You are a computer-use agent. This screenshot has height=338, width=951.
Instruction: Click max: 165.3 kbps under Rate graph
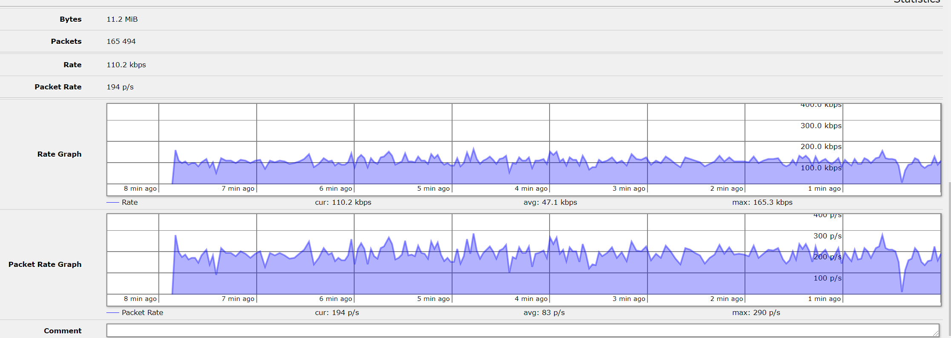pos(762,202)
